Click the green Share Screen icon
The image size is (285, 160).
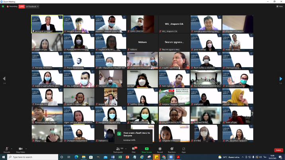146,149
